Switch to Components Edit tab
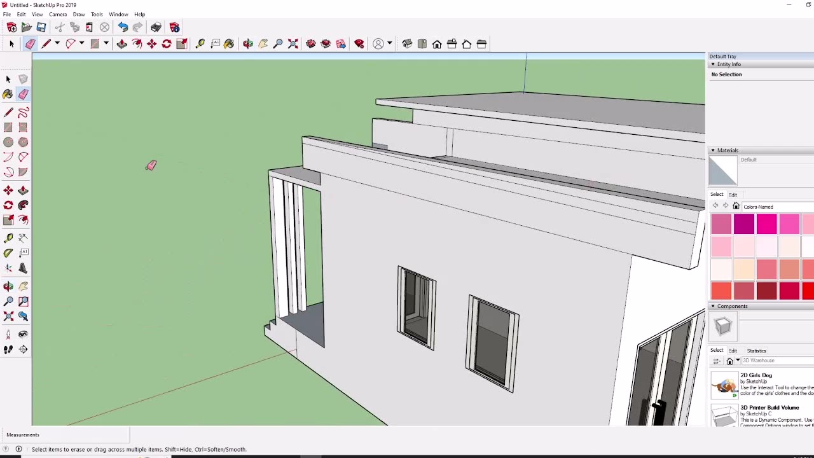 (x=733, y=350)
